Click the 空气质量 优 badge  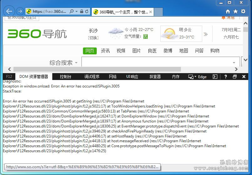click(146, 37)
